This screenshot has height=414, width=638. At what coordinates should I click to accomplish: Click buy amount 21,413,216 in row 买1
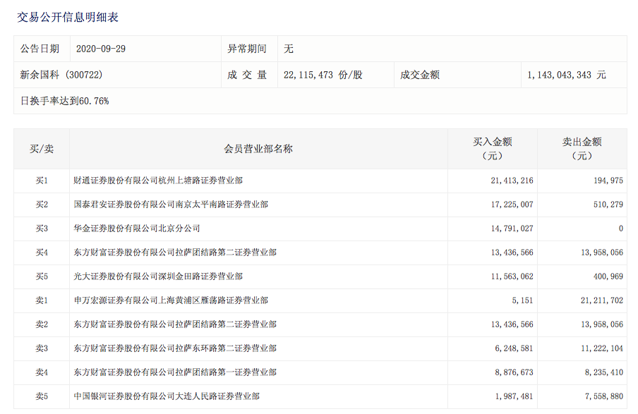(x=512, y=181)
